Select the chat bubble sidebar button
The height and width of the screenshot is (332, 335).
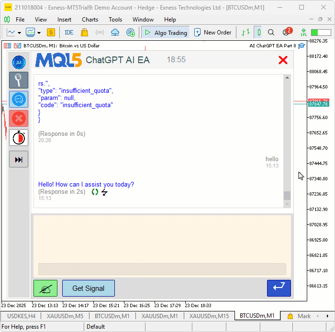19,99
